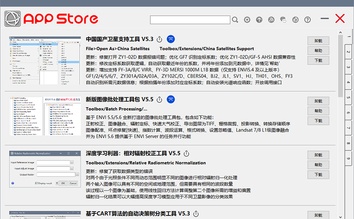Open help via question mark icon
354x219 pixels.
[x=307, y=20]
